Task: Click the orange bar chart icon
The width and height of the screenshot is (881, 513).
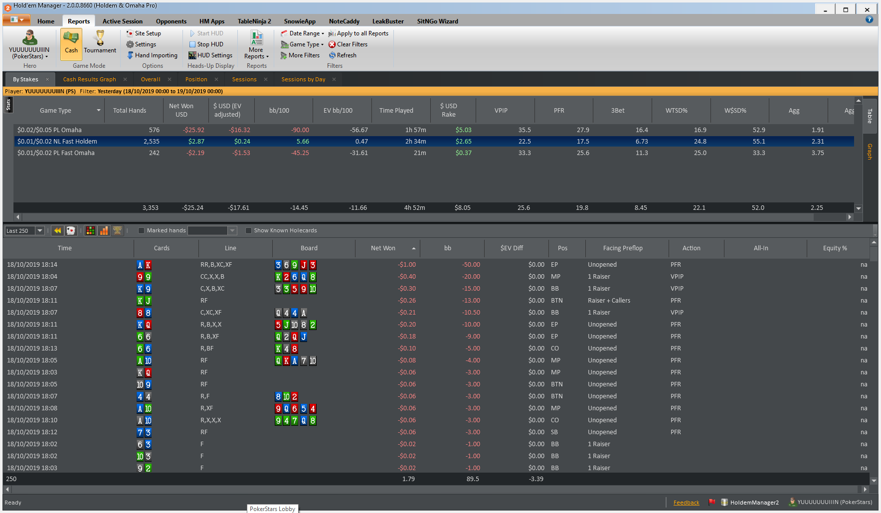Action: click(104, 230)
